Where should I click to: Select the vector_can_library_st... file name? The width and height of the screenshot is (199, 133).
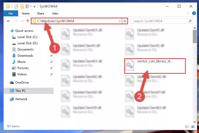coord(155,61)
